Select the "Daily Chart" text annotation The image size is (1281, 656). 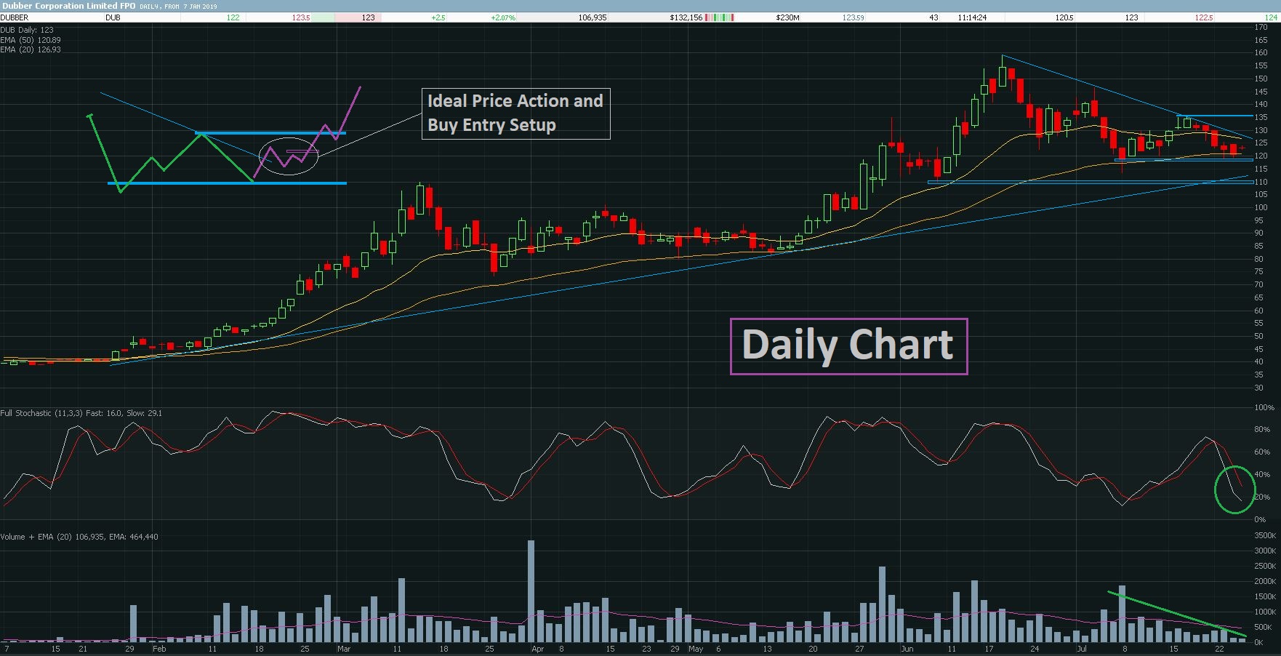(x=848, y=346)
